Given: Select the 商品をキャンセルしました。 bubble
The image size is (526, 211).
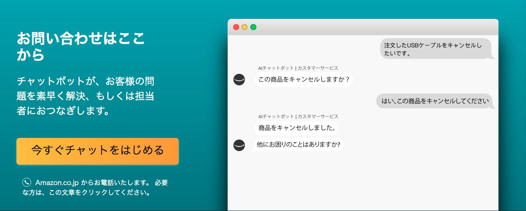Looking at the screenshot, I should click(297, 128).
